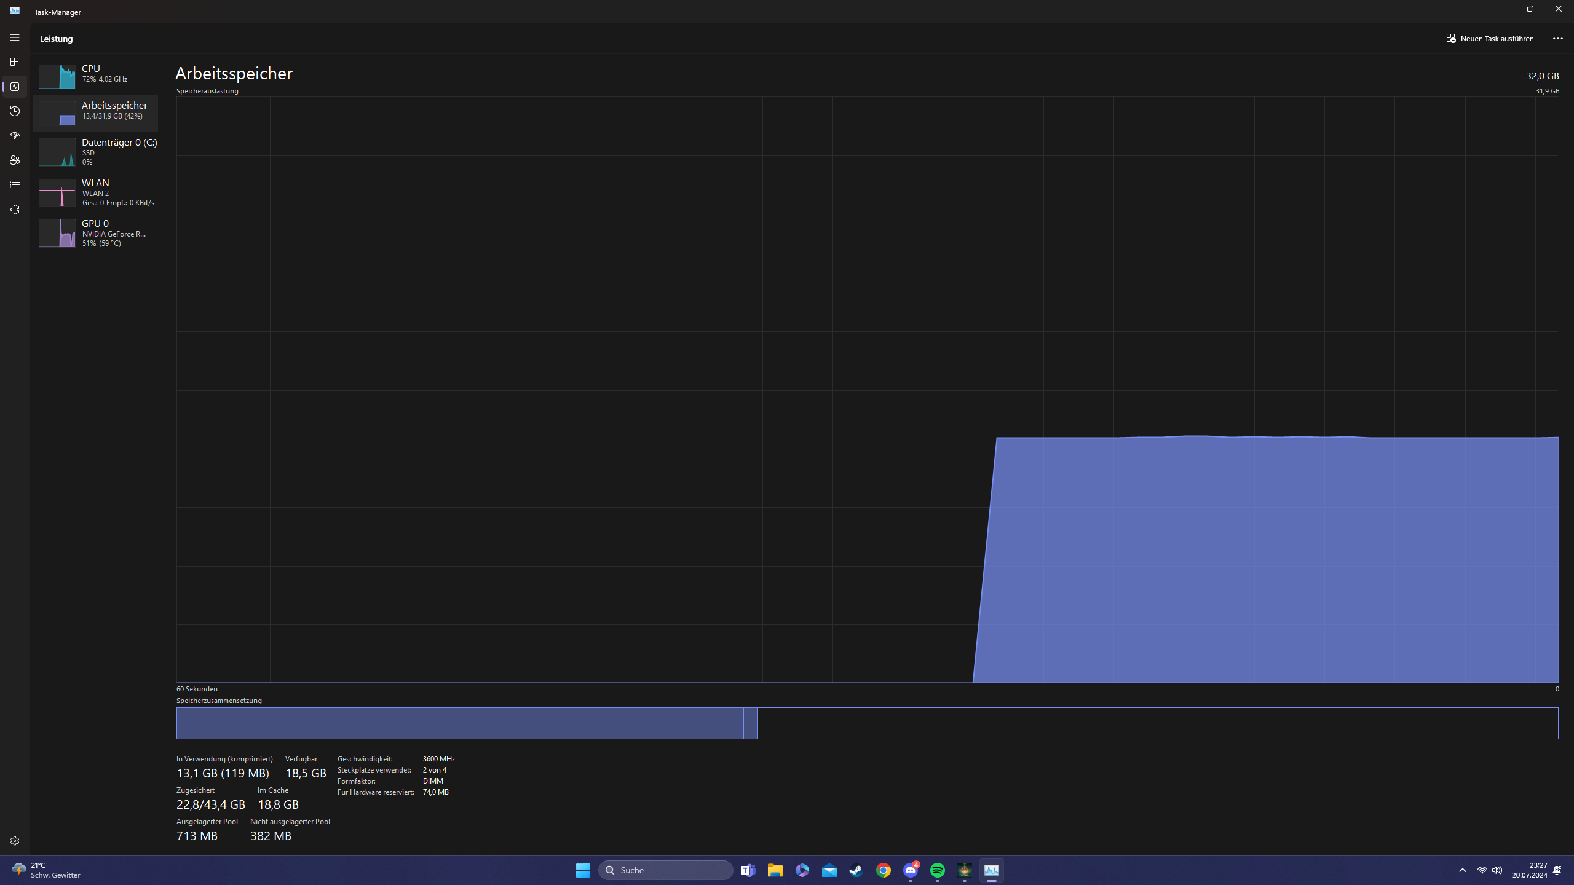Expand hidden system tray icons chevron

pyautogui.click(x=1463, y=870)
